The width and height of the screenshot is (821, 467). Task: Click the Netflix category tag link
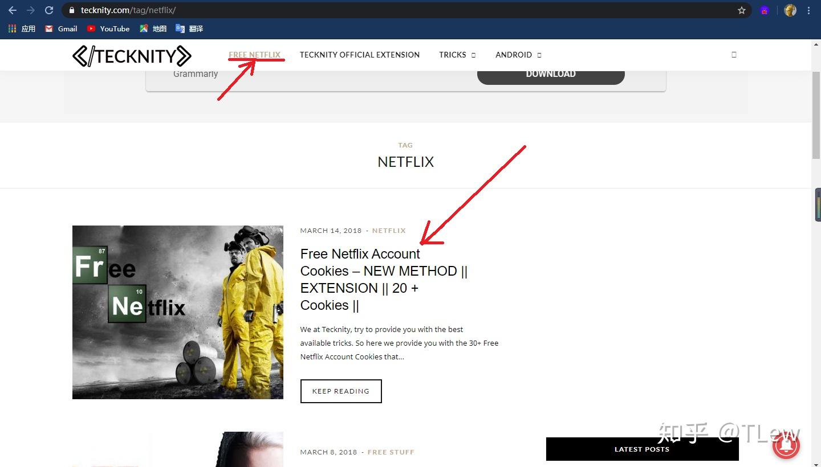(x=389, y=231)
